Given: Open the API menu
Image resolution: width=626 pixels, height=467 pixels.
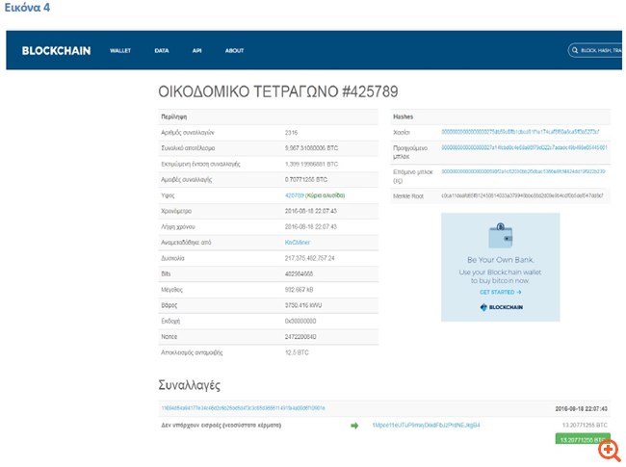Looking at the screenshot, I should pos(196,51).
